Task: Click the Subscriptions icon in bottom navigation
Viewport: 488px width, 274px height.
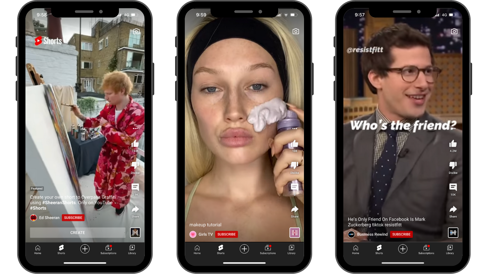Action: (x=108, y=249)
